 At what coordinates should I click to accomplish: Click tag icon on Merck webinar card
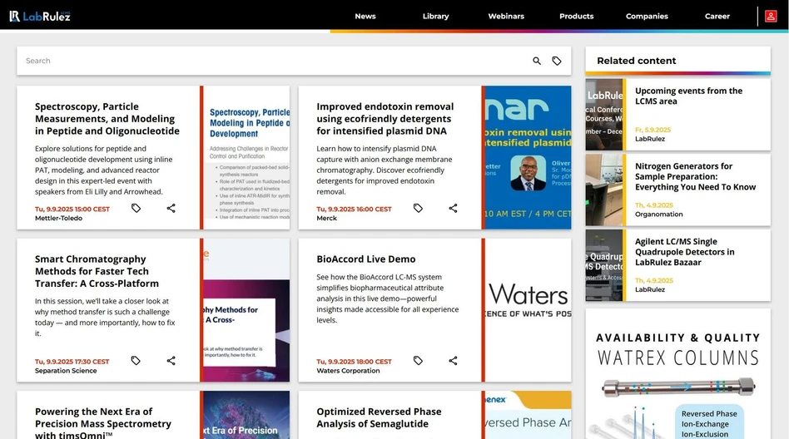coord(418,208)
